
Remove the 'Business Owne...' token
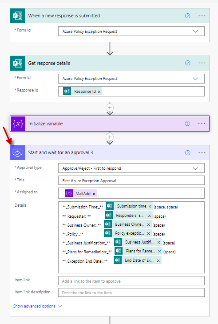[x=148, y=224]
